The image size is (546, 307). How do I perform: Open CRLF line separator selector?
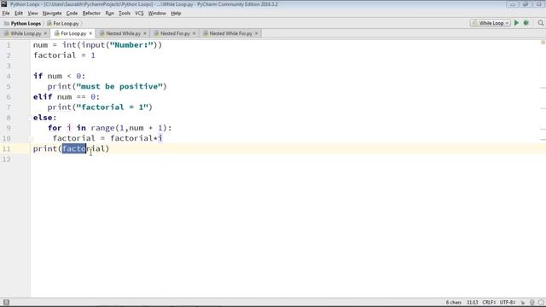point(489,303)
